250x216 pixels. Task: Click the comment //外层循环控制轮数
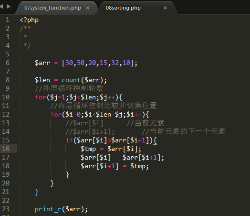69,88
